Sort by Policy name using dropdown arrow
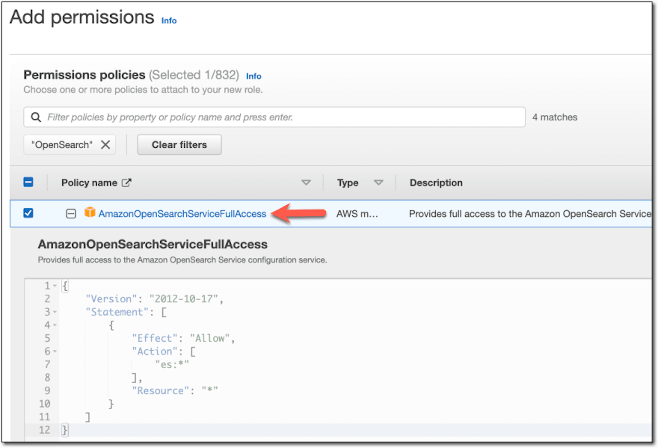 pyautogui.click(x=306, y=183)
